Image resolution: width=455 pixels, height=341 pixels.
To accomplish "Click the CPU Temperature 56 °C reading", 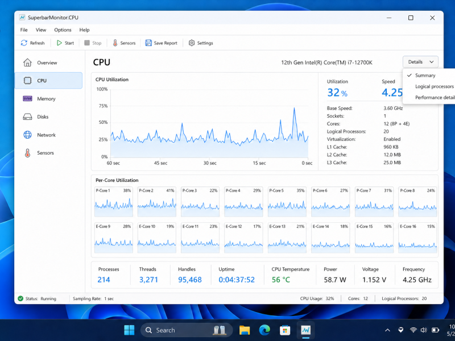I will pyautogui.click(x=280, y=280).
